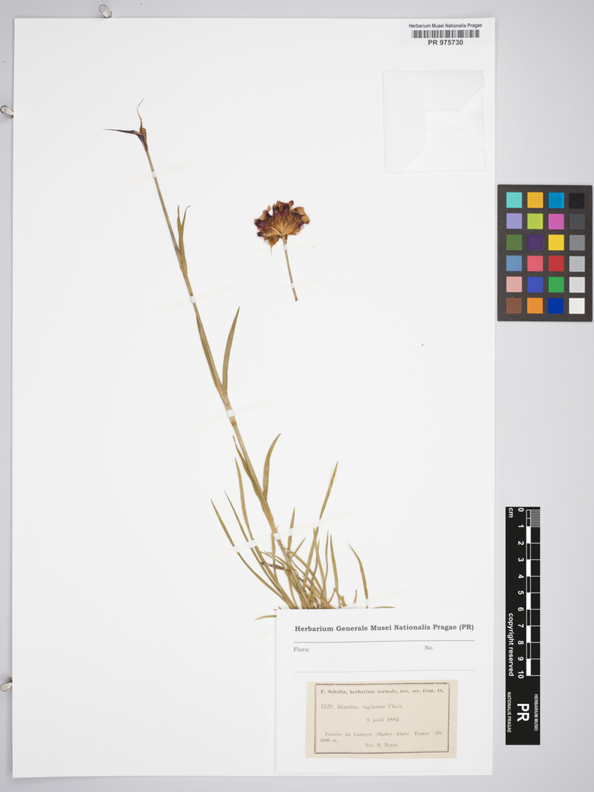Click the PR 975730 accession number

tap(445, 43)
